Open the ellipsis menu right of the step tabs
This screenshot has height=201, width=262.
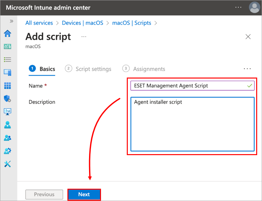[247, 69]
